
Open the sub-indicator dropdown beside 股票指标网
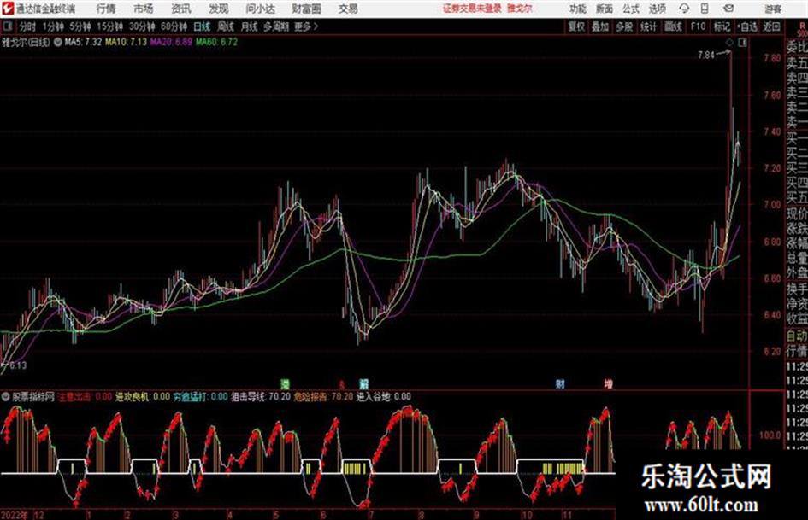(6, 397)
